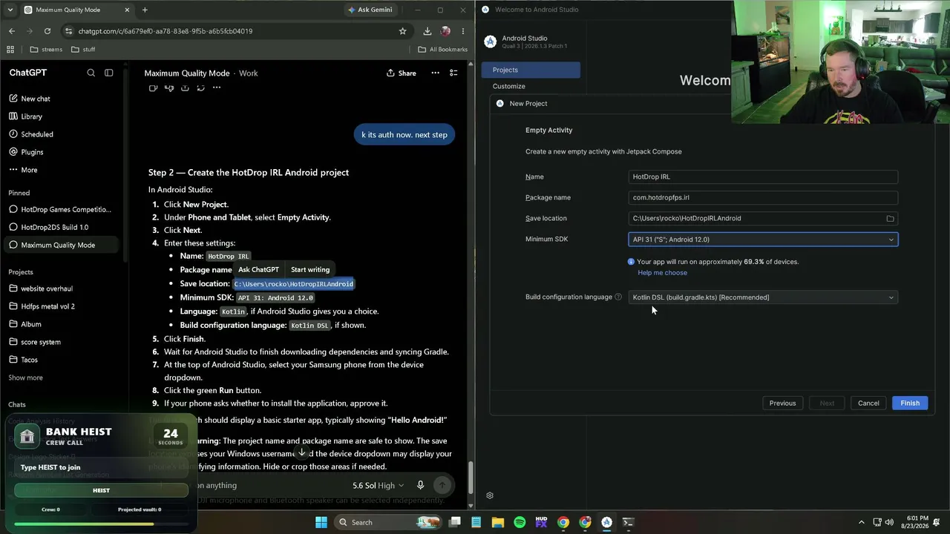950x534 pixels.
Task: Open File Explorer from the taskbar
Action: (498, 522)
